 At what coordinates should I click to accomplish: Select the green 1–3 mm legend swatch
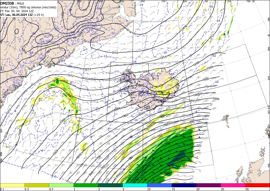click(86, 185)
